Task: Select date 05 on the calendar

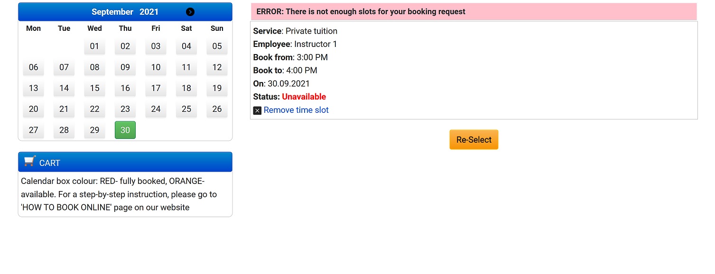Action: [217, 46]
